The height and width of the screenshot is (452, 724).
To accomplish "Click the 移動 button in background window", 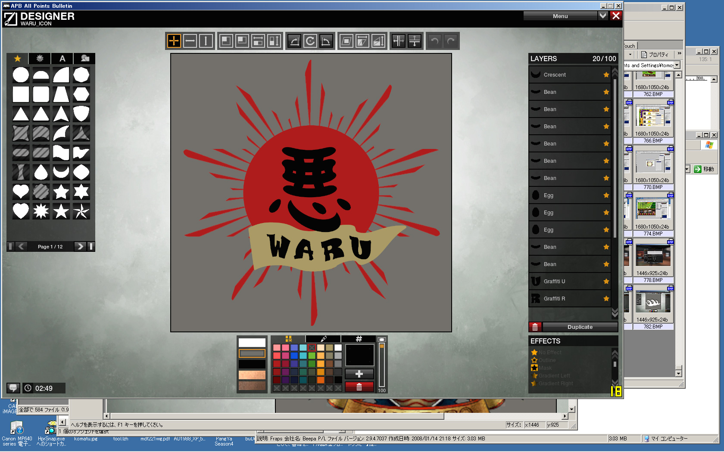I will pos(704,169).
